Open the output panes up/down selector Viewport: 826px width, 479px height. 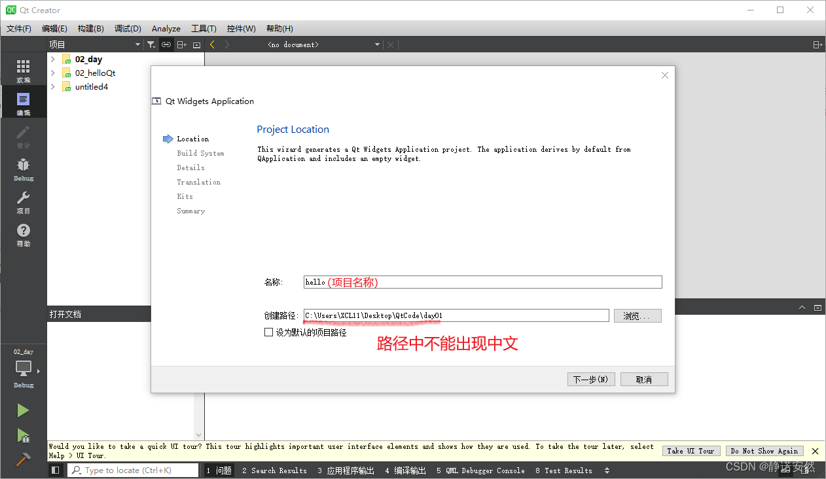pyautogui.click(x=607, y=470)
